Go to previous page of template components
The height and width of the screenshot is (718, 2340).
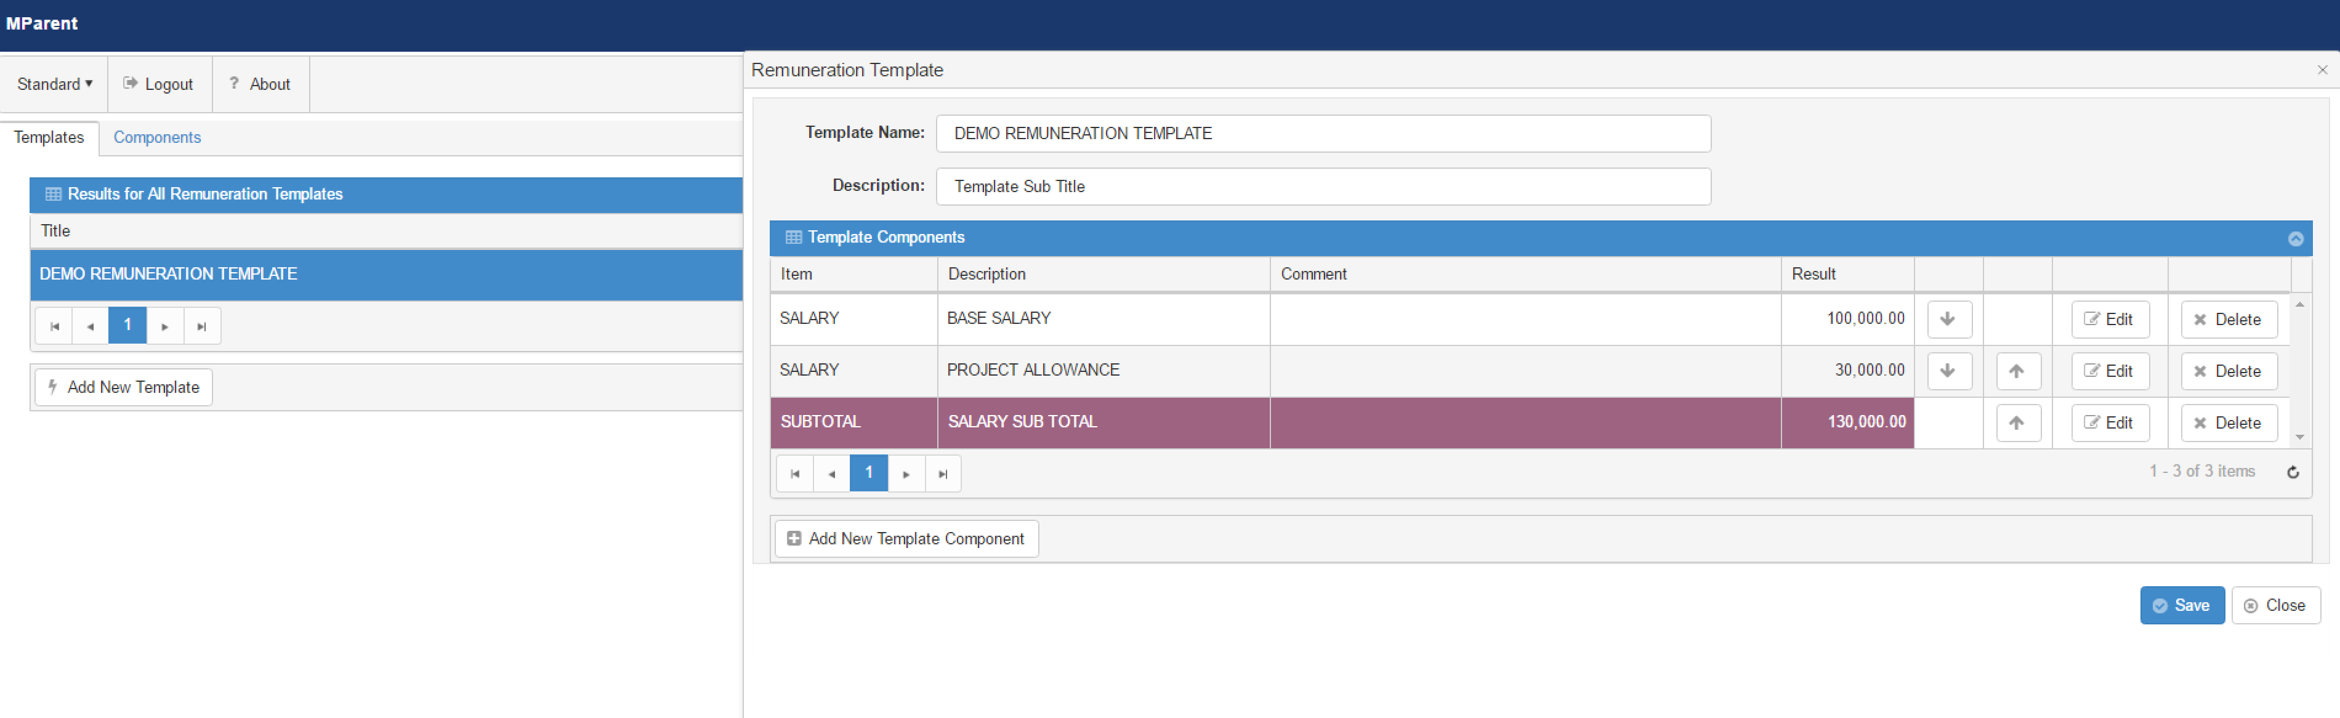[831, 474]
